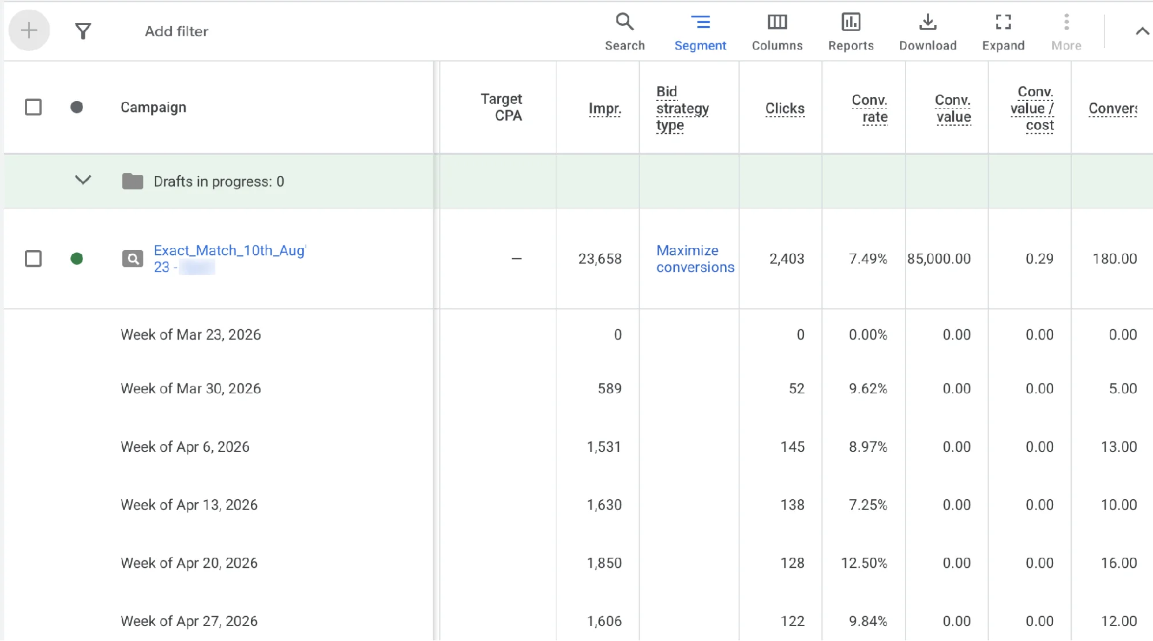The width and height of the screenshot is (1153, 641).
Task: Click the green enabled status dot
Action: point(77,259)
